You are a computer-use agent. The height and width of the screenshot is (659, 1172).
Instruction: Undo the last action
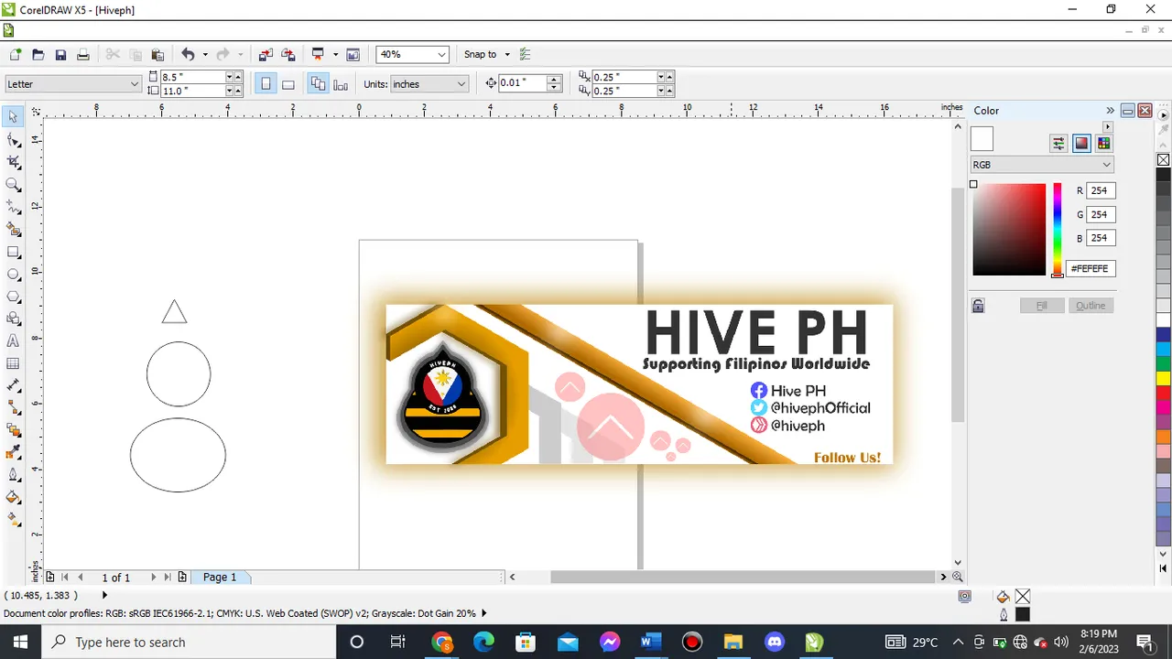click(x=188, y=55)
